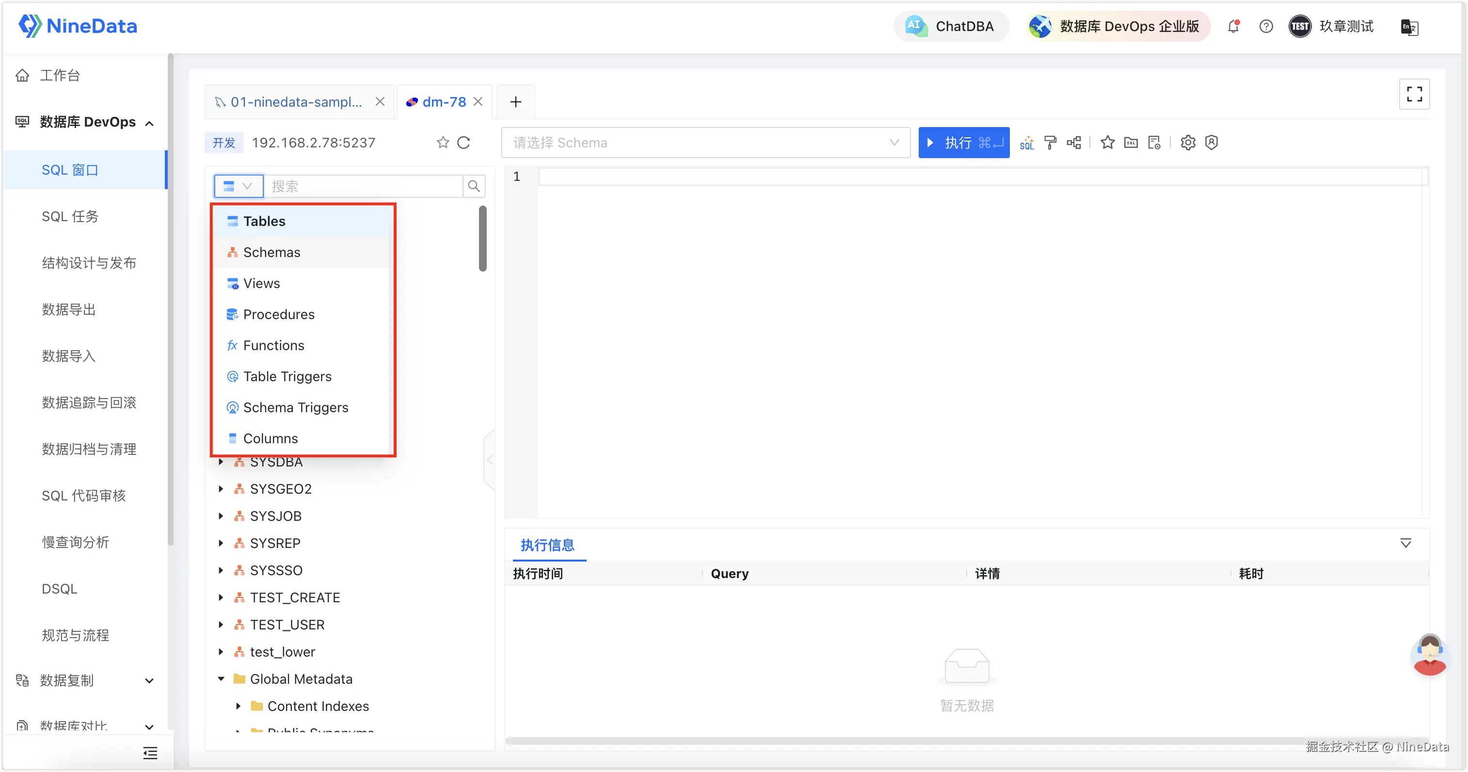1468x772 pixels.
Task: Click the 搜索 search input field
Action: 364,186
